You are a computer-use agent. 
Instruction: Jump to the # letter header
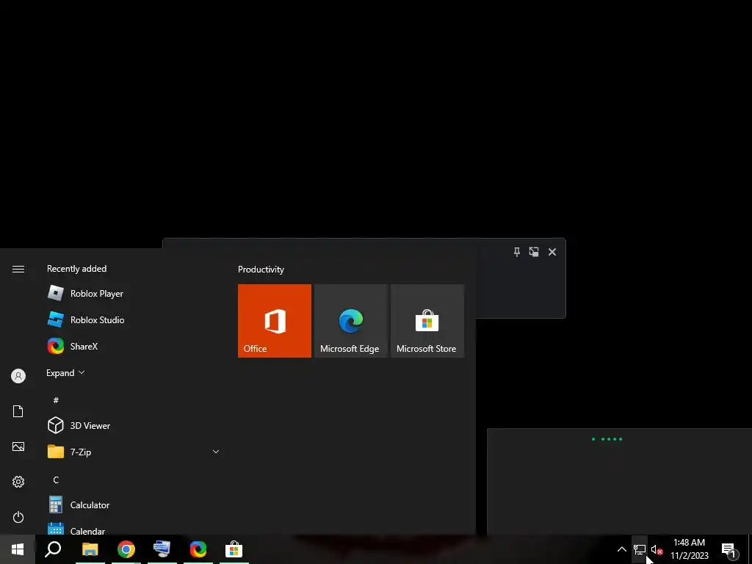(x=56, y=400)
